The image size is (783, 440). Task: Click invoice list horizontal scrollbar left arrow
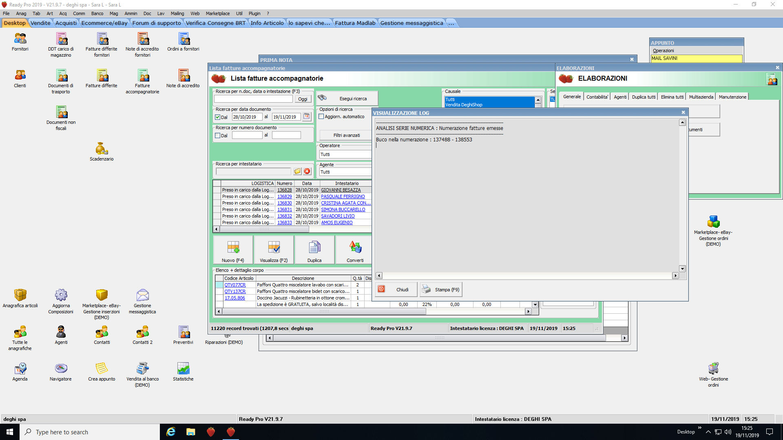[217, 229]
